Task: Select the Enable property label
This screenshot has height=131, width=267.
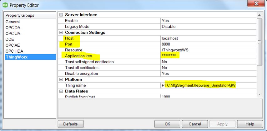Action: [71, 21]
